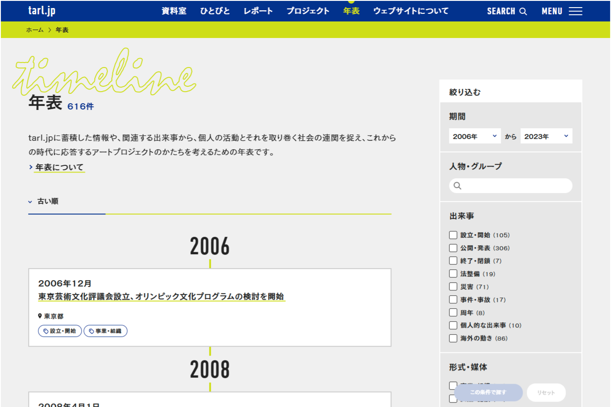Viewport: 611px width, 407px height.
Task: Open the 年表について link
Action: coord(59,167)
